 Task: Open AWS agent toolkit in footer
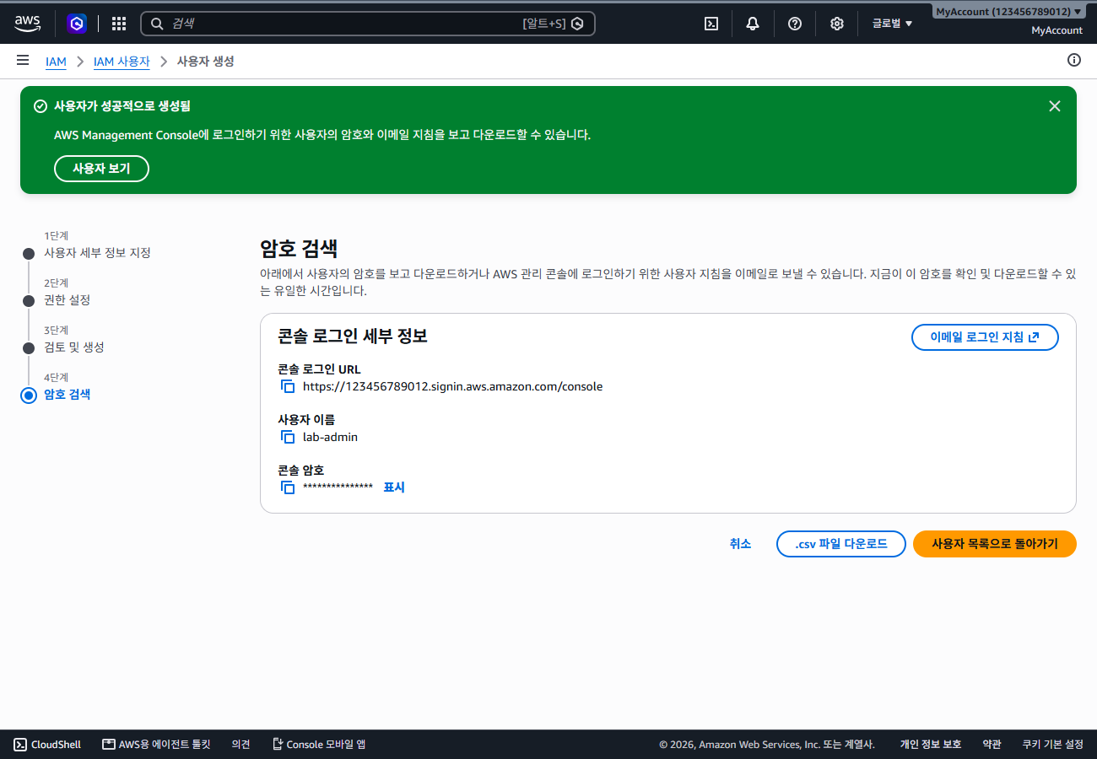156,745
